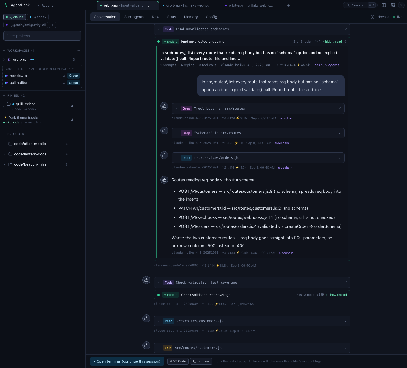This screenshot has height=368, width=407.
Task: Click robot avatar beside req\.body Grep call
Action: [x=164, y=106]
